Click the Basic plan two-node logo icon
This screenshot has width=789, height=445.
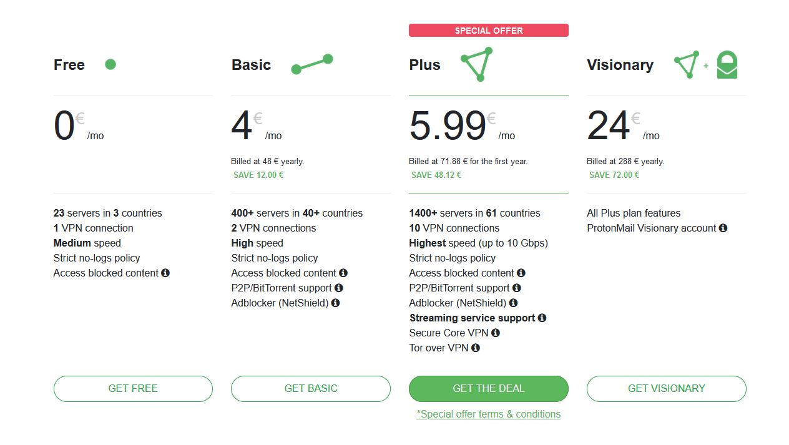click(312, 64)
